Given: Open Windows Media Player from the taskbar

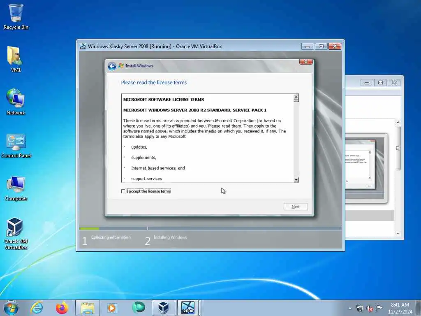Looking at the screenshot, I should [x=112, y=308].
